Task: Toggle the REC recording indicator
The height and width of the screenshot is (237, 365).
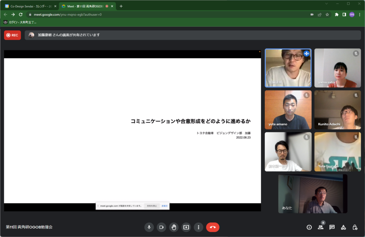Action: (12, 35)
